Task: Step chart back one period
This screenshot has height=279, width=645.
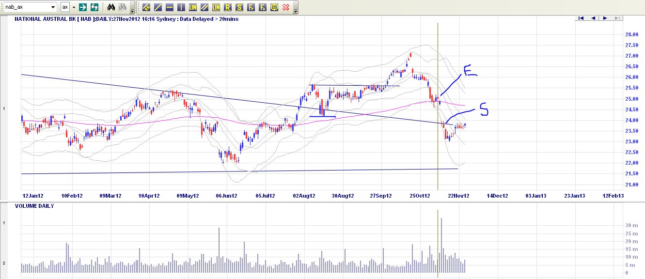Action: (593, 18)
